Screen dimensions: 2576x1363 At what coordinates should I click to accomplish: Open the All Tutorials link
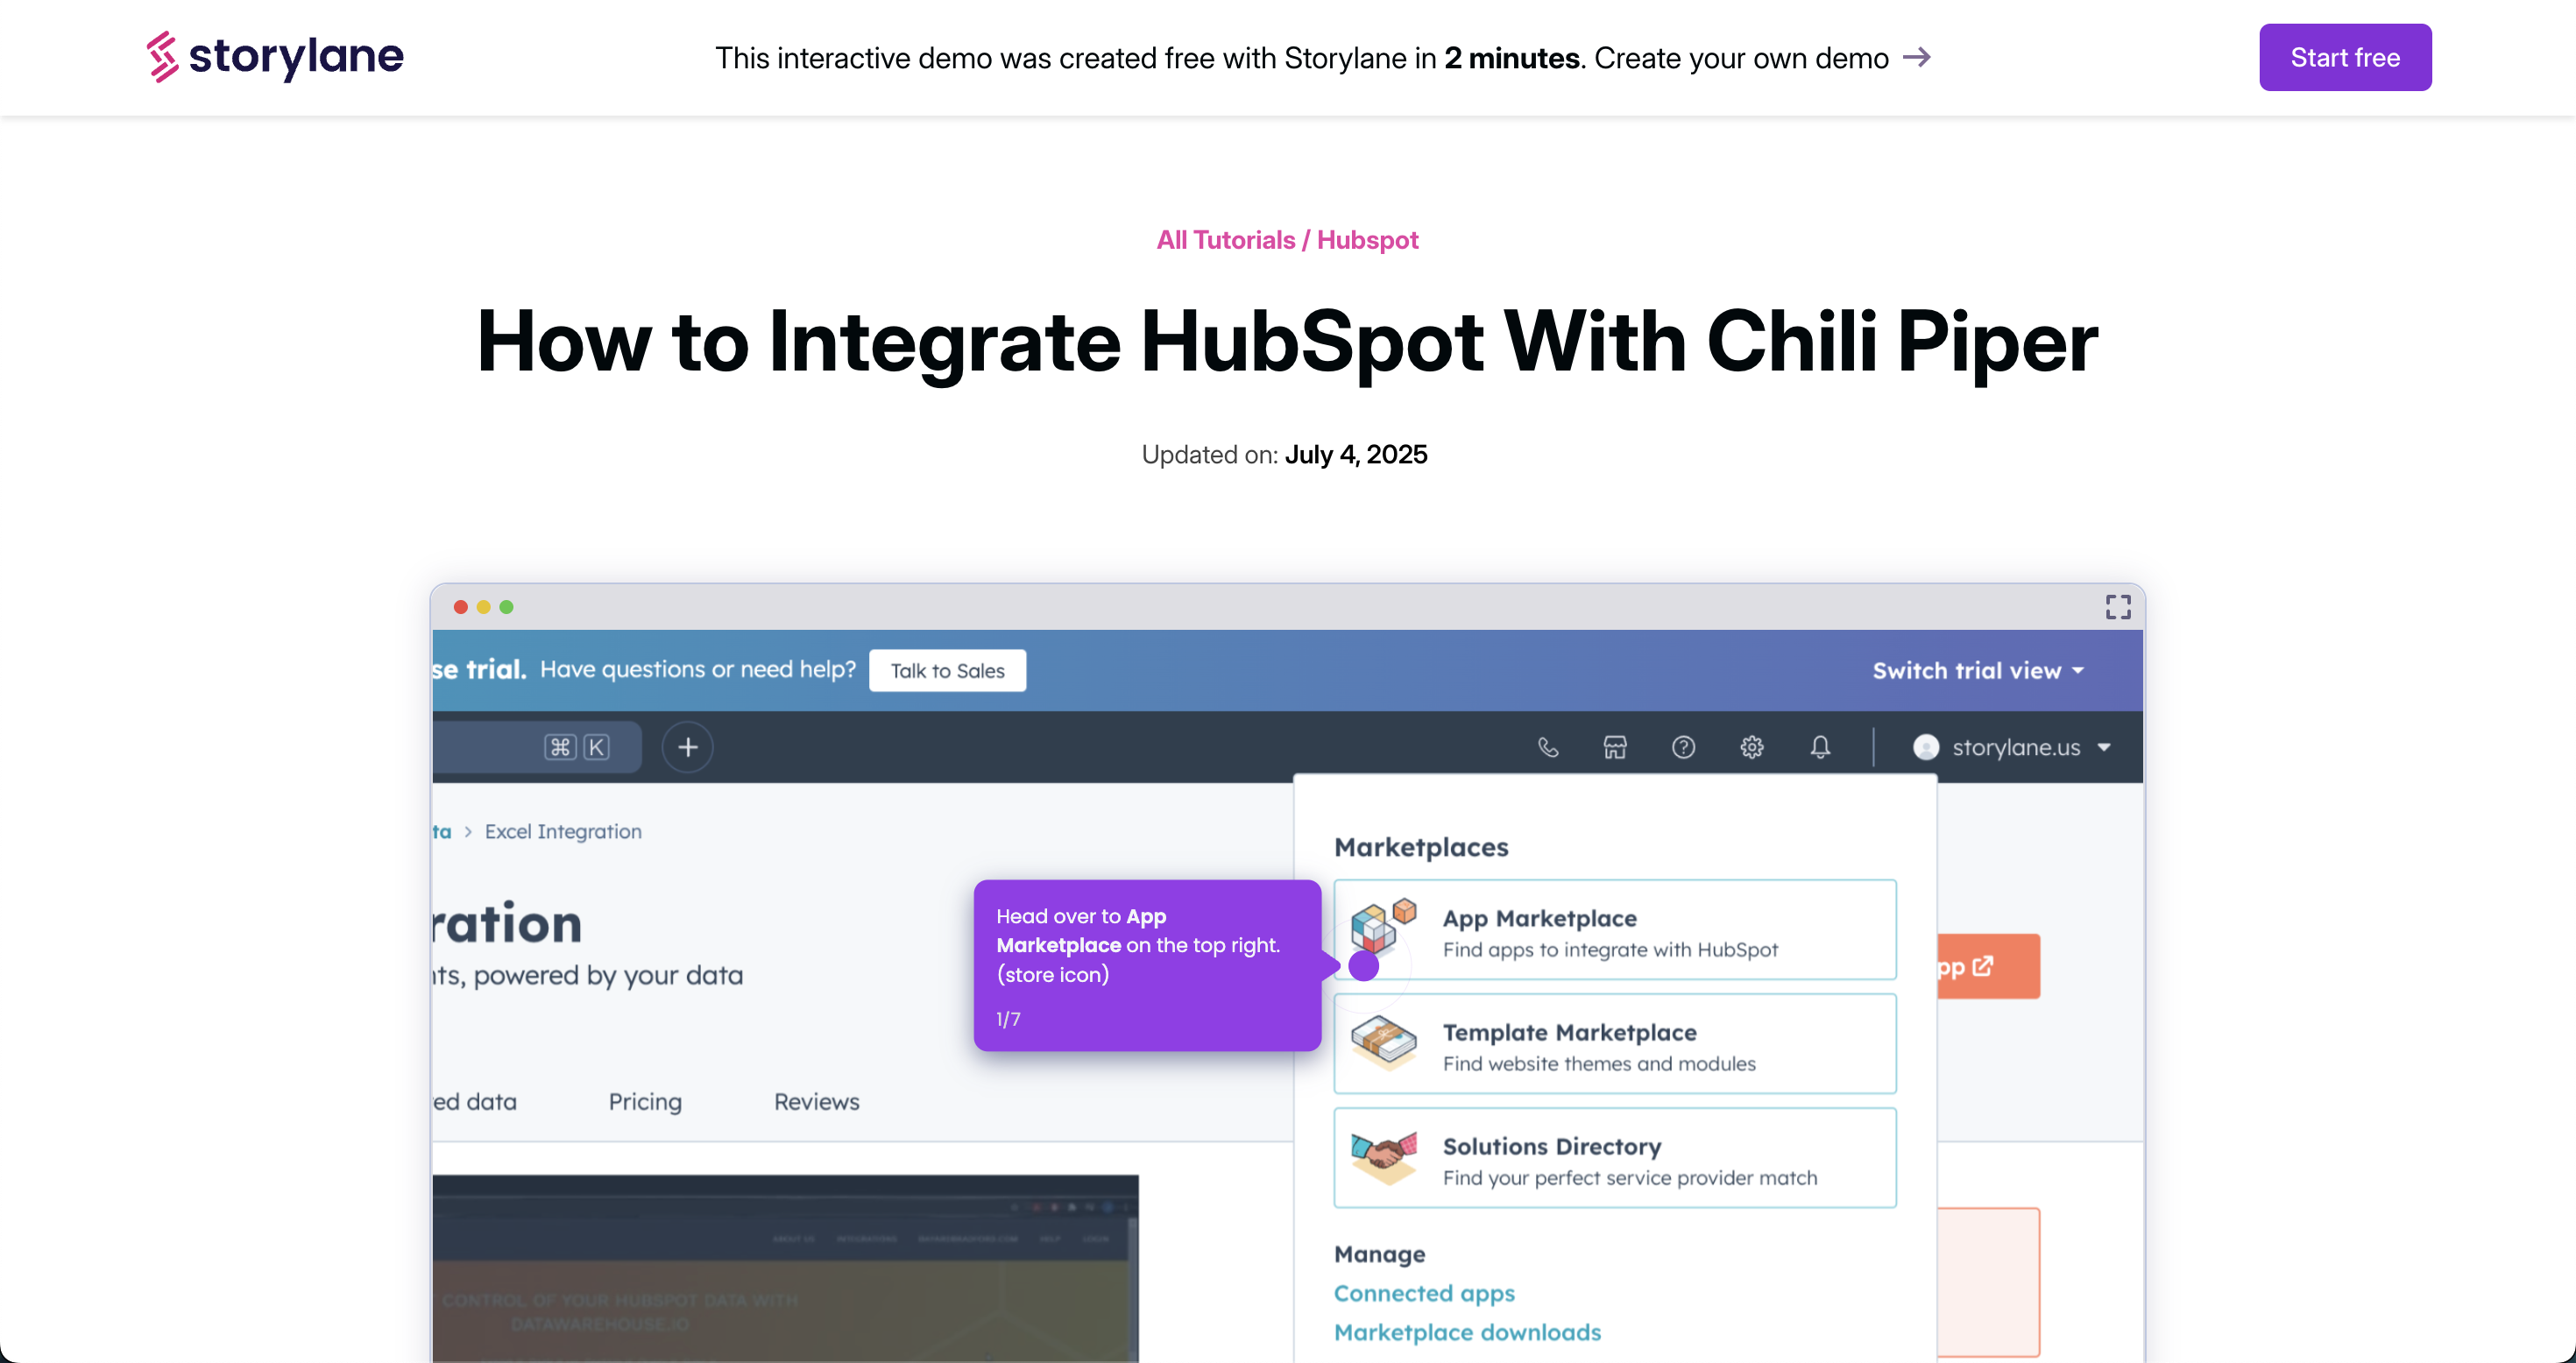click(1225, 240)
